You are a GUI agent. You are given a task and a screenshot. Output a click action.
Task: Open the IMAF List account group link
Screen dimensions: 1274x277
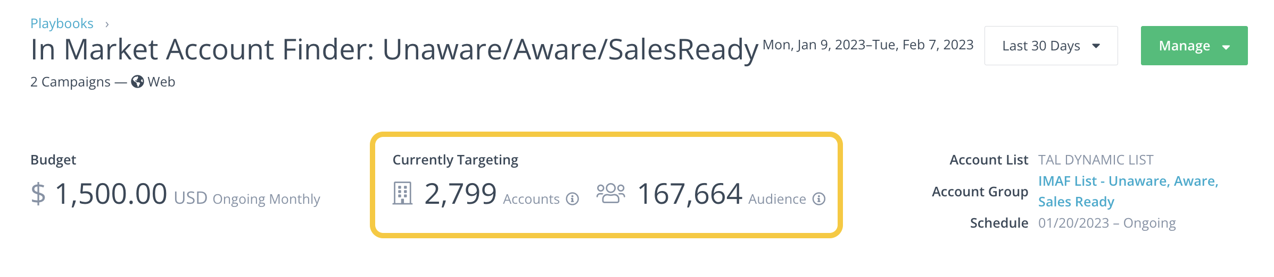click(1128, 192)
